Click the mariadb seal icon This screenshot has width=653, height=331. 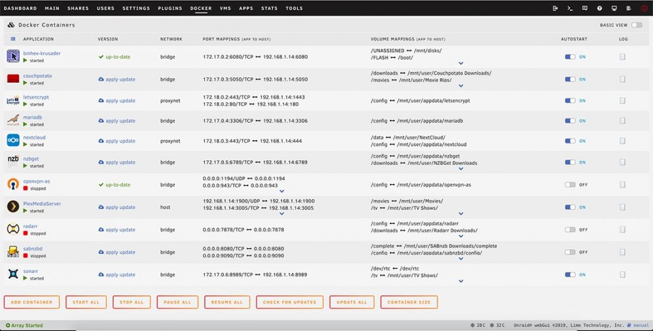[13, 121]
